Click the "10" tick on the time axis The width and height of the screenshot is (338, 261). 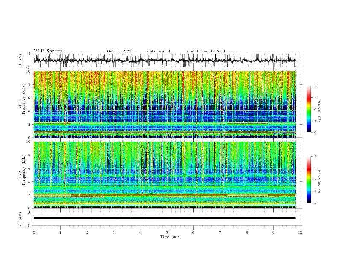[x=300, y=232]
